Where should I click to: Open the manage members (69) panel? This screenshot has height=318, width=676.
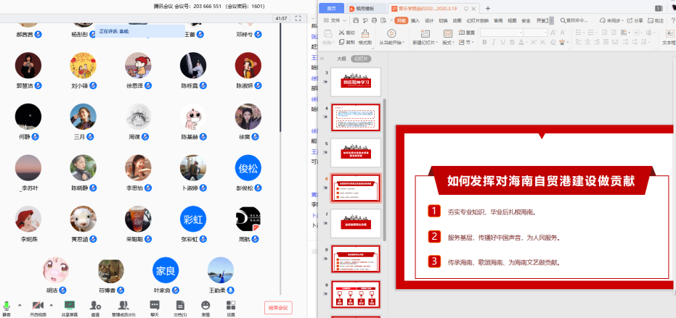point(123,306)
